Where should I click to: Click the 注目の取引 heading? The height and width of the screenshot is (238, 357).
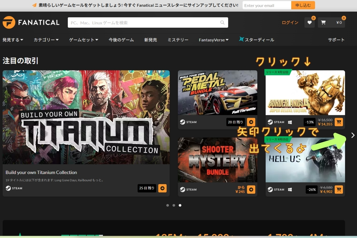click(x=21, y=61)
